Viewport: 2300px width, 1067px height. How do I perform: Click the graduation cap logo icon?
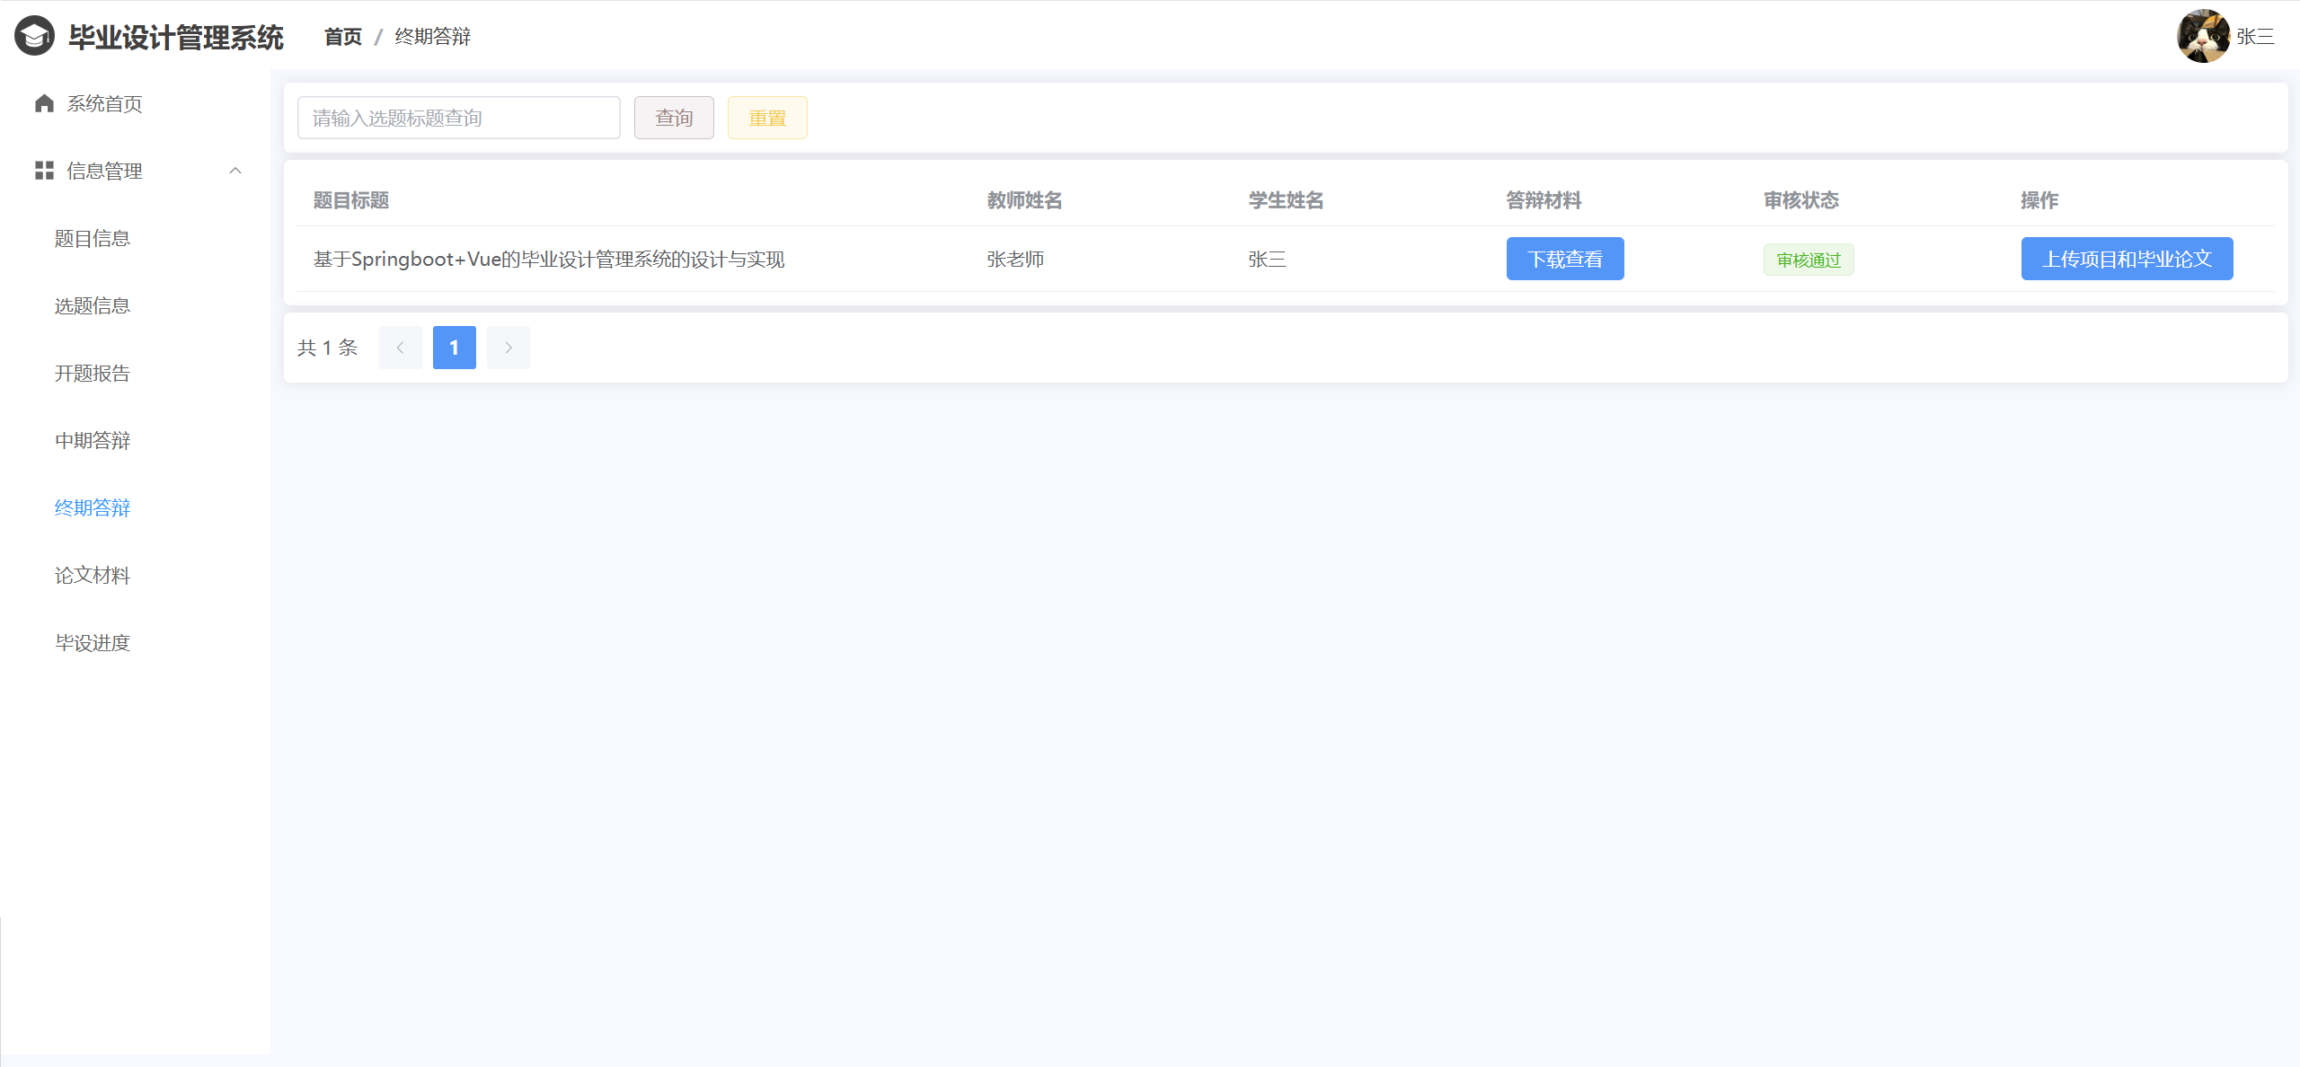(34, 36)
